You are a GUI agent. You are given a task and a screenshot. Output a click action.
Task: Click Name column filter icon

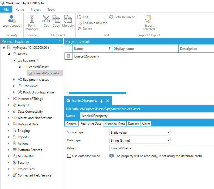(x=109, y=48)
